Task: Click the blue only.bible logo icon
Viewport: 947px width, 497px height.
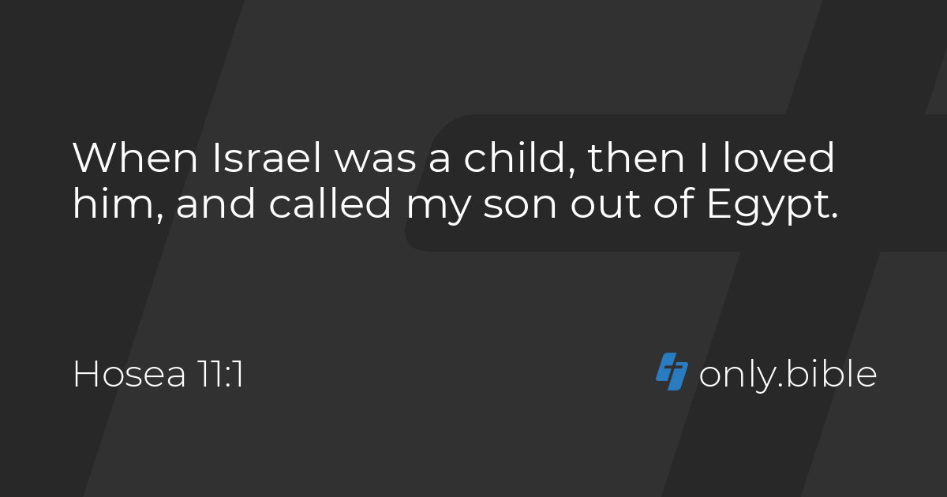Action: coord(672,372)
